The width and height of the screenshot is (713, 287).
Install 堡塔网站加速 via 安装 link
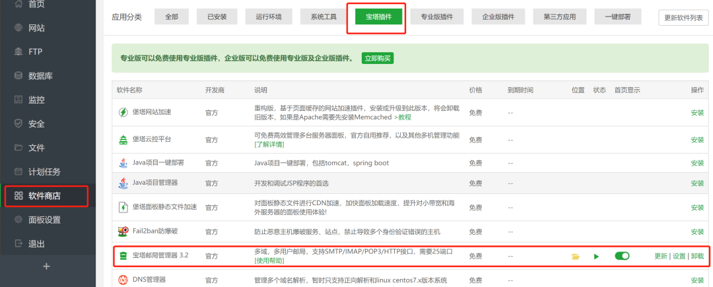tap(697, 113)
